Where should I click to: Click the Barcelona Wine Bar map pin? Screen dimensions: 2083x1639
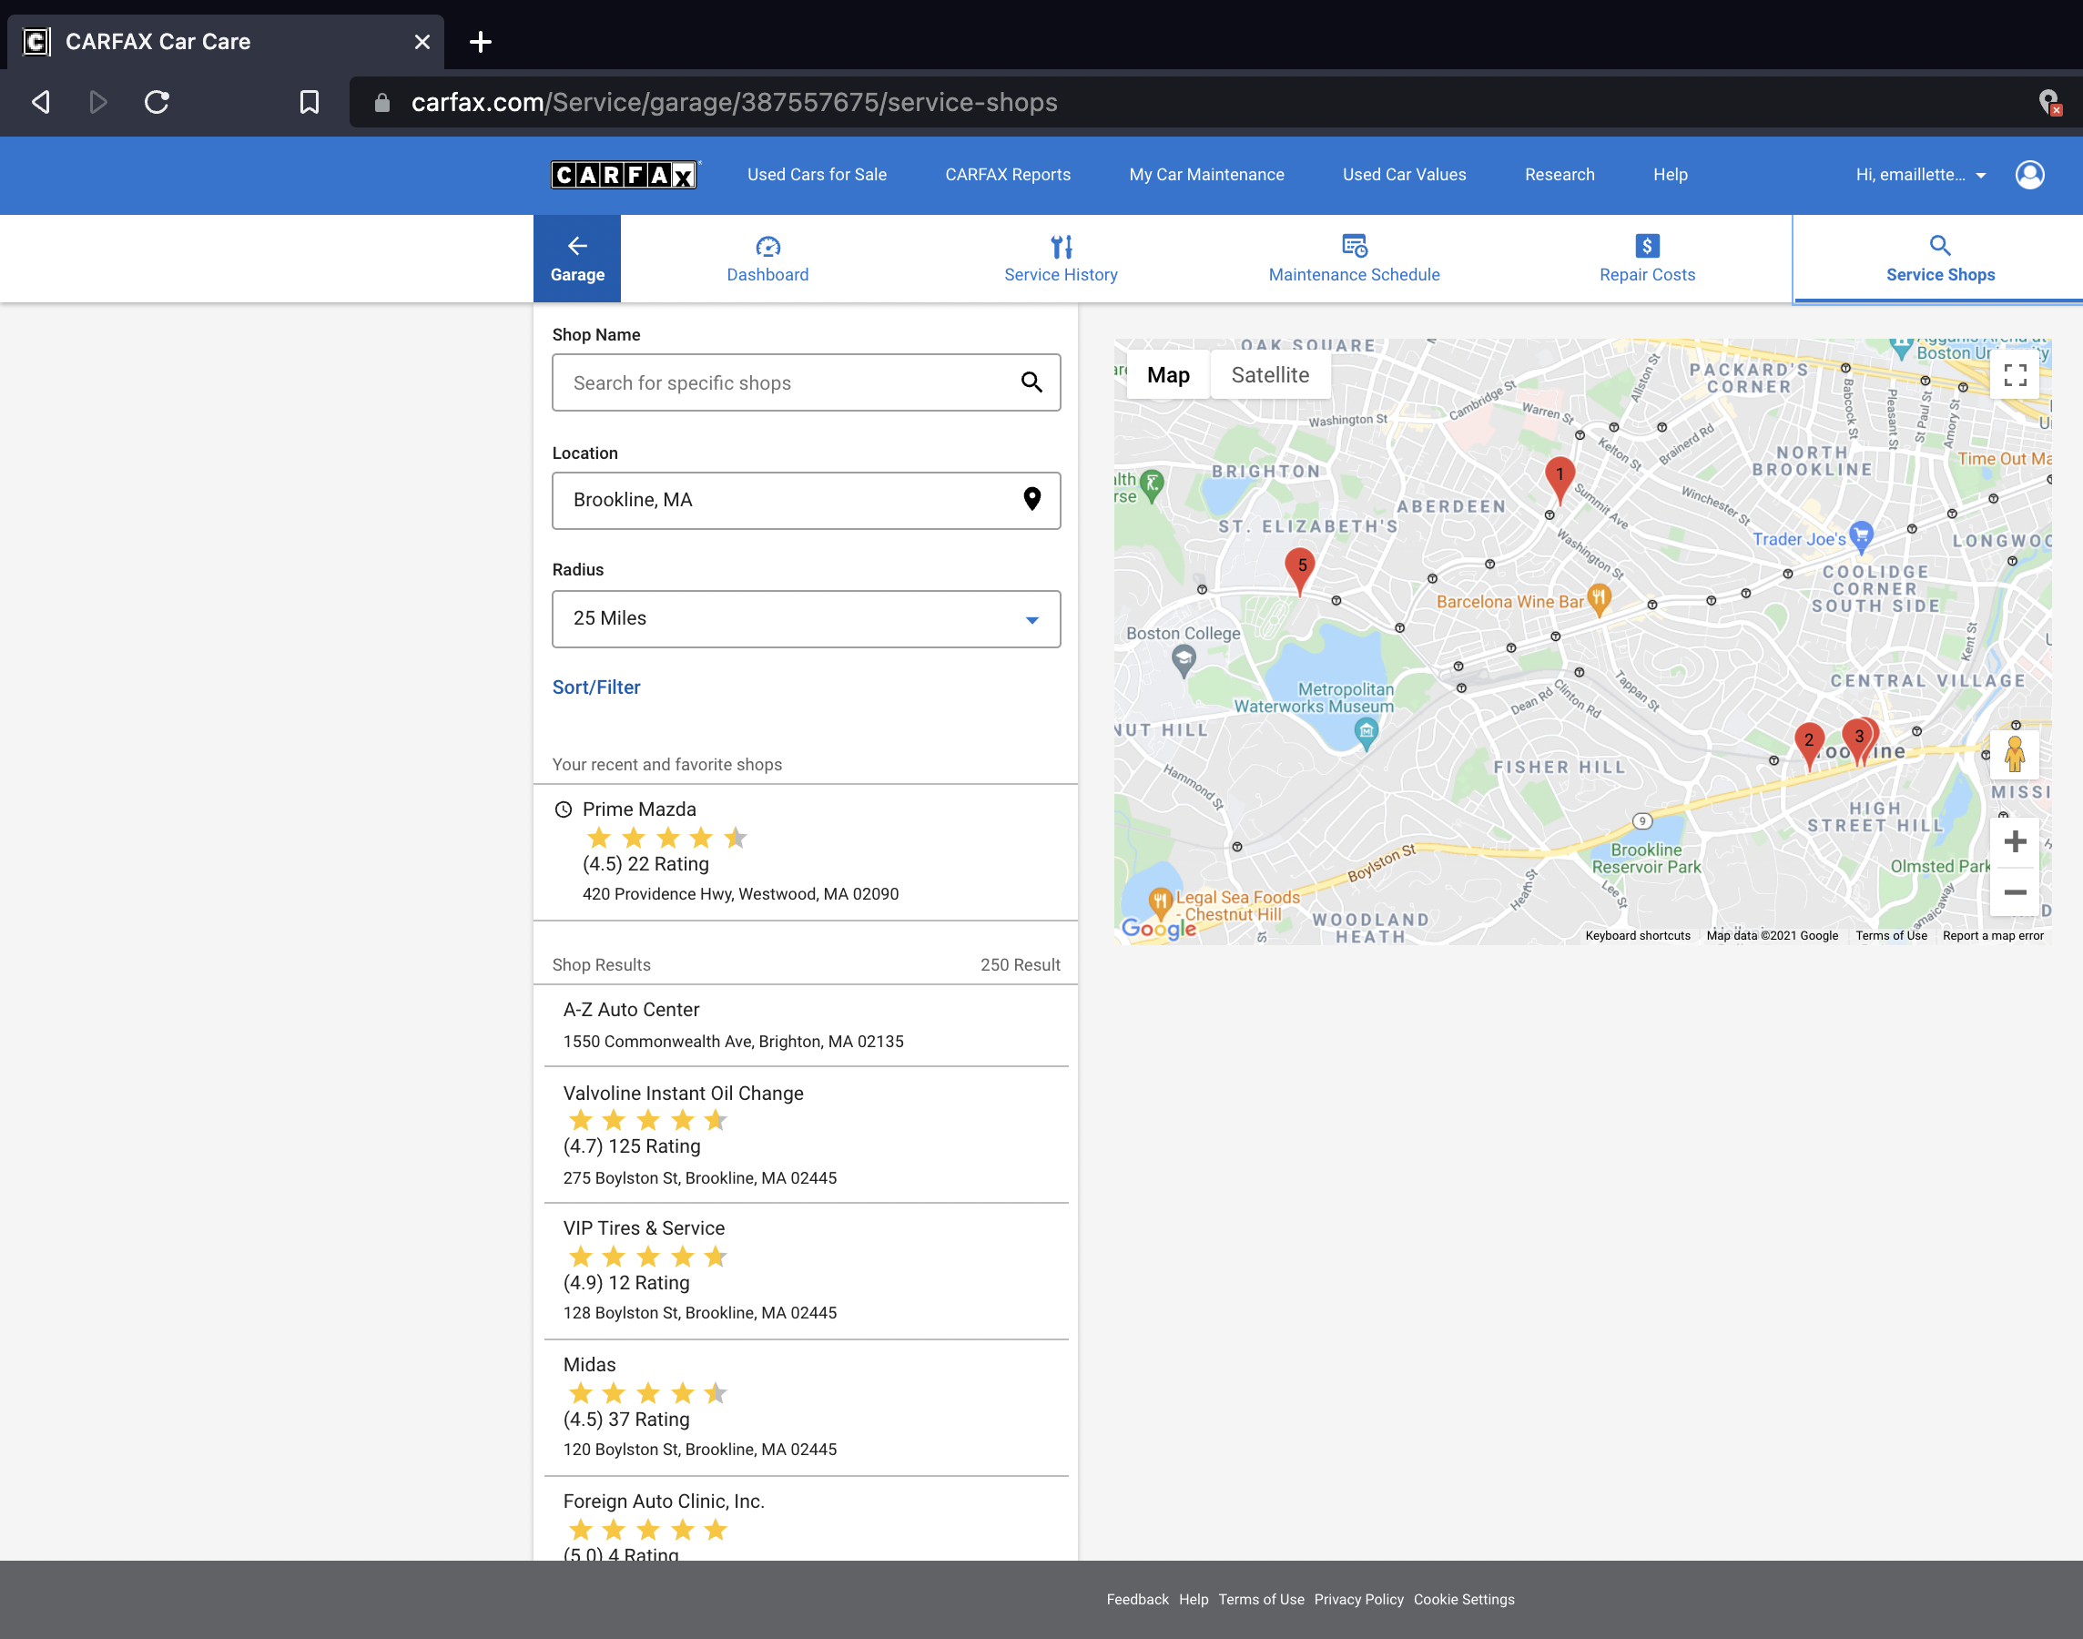point(1598,599)
